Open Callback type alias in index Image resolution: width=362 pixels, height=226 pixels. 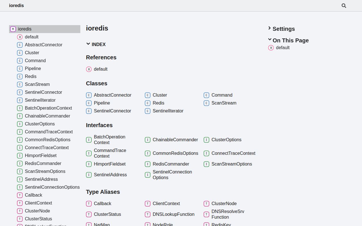point(102,204)
